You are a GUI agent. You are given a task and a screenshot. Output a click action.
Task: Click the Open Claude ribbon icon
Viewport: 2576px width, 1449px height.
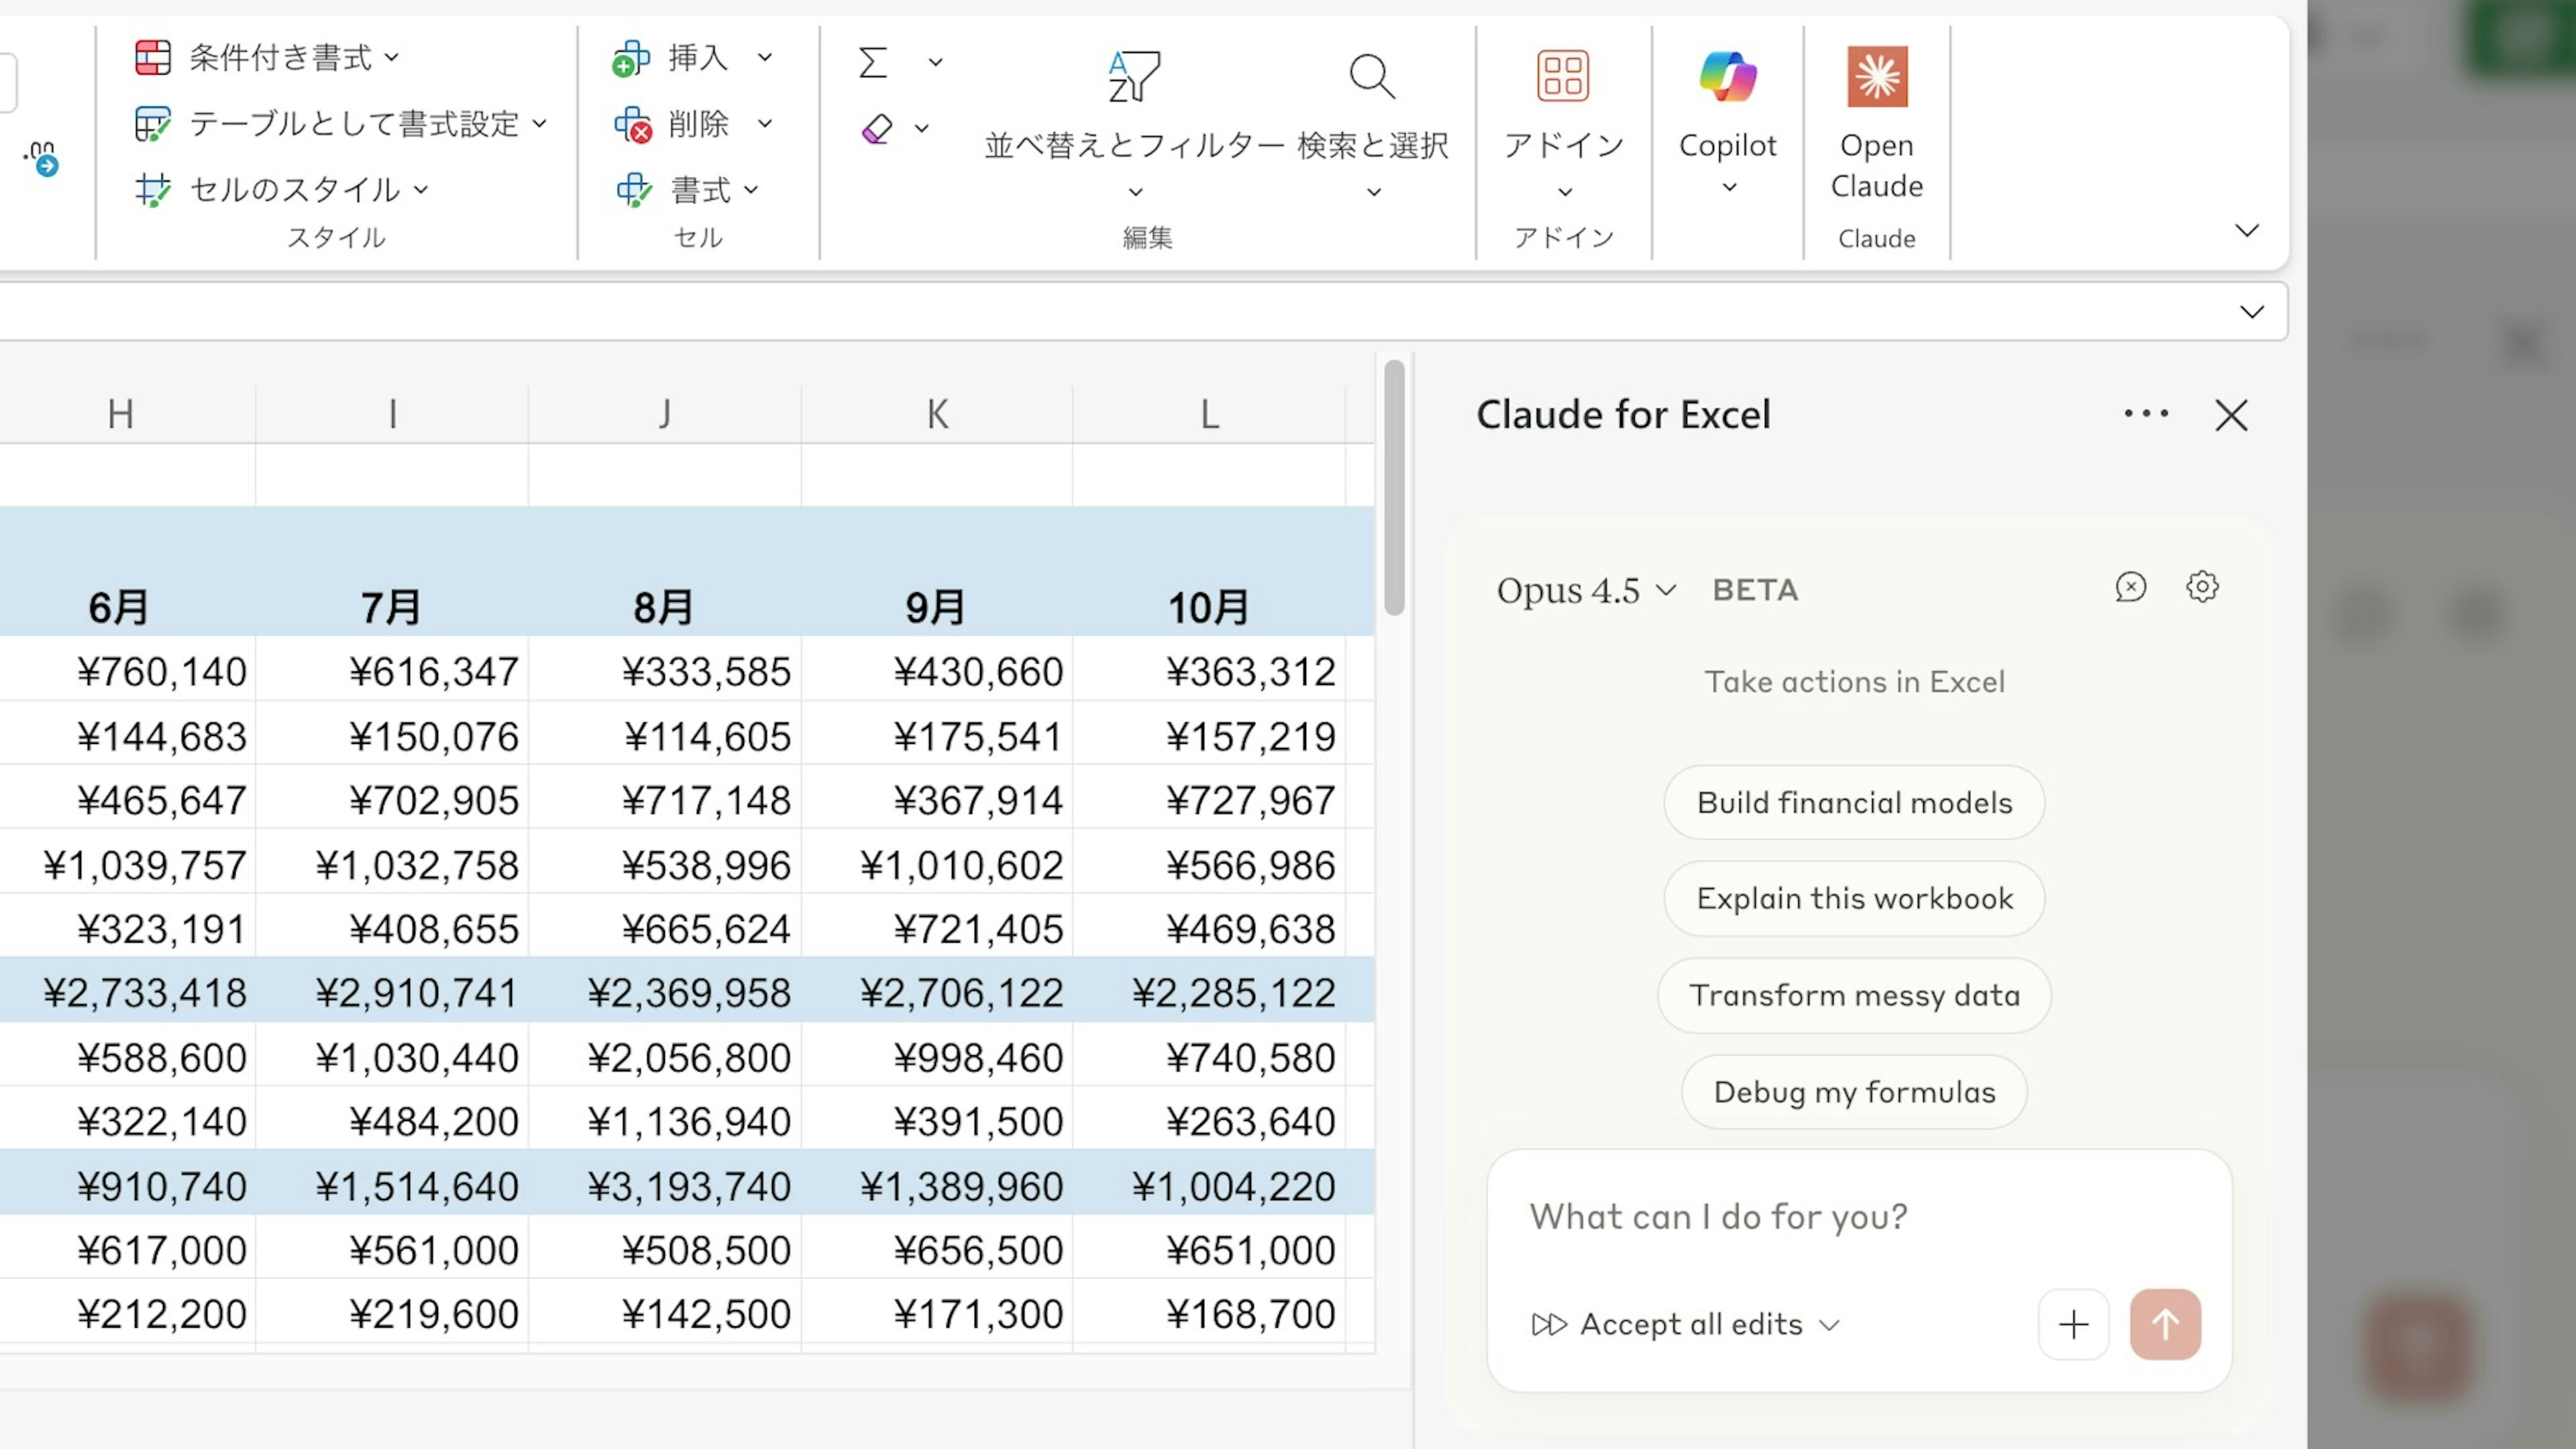click(x=1876, y=77)
